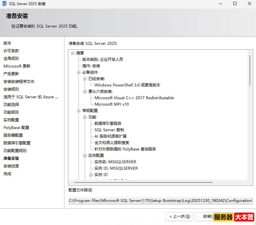Collapse the 已经安装 tree node
This screenshot has width=256, height=225.
(x=85, y=79)
